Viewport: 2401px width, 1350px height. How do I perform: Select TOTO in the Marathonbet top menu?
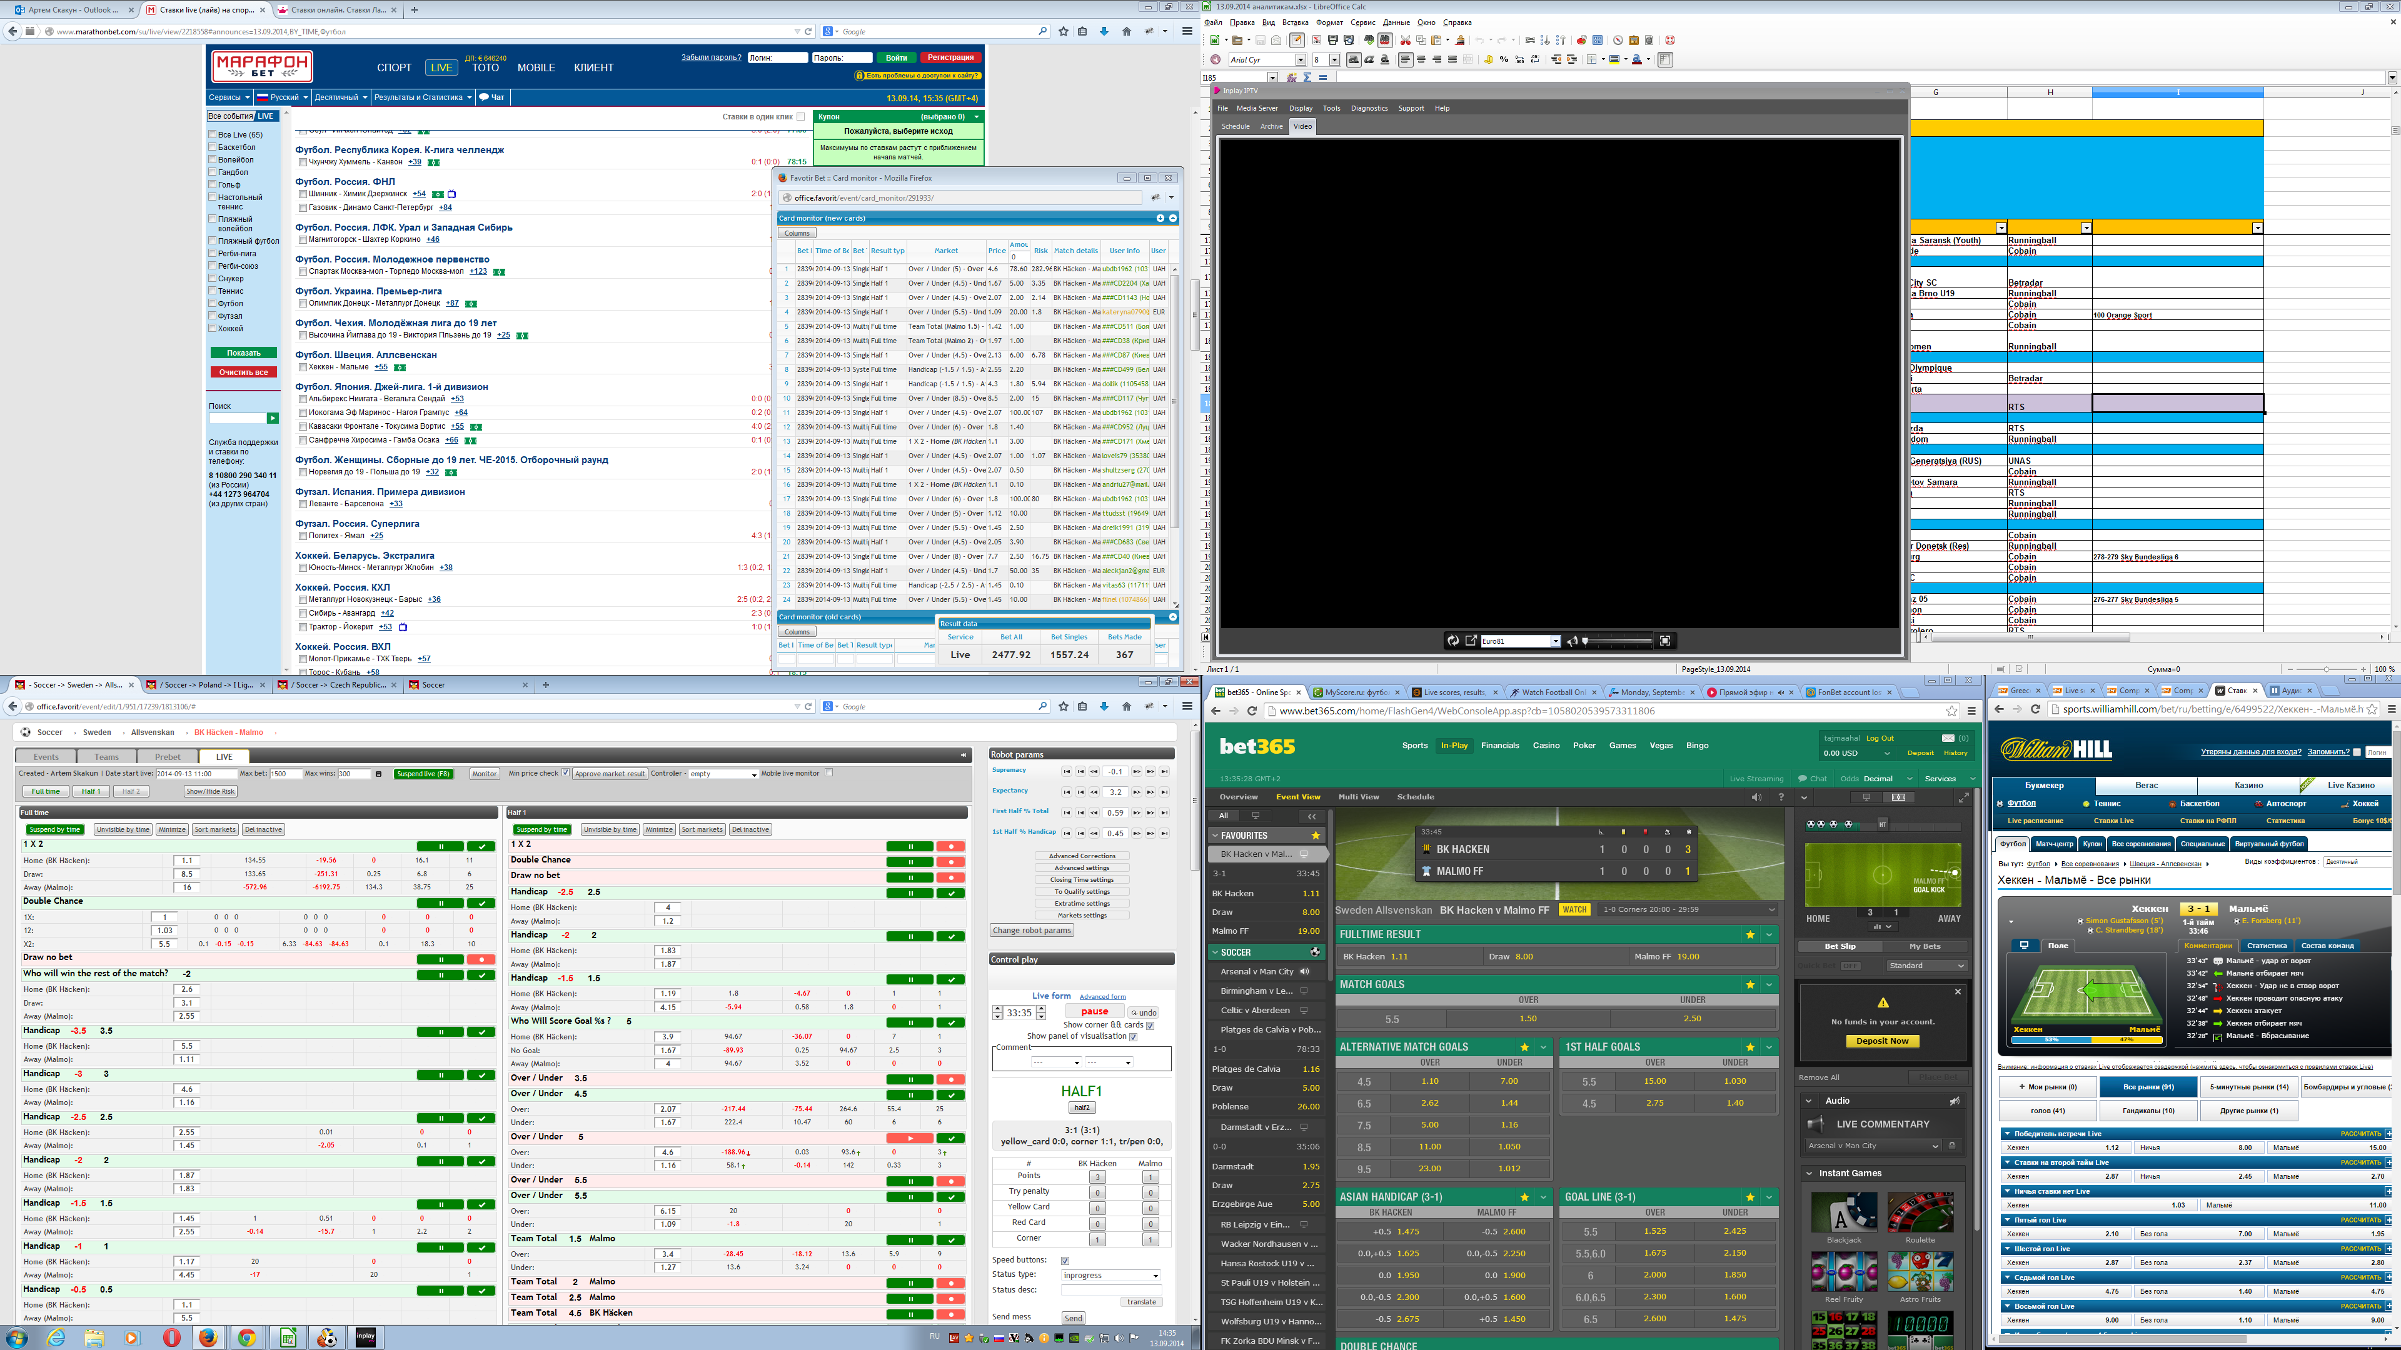(486, 68)
